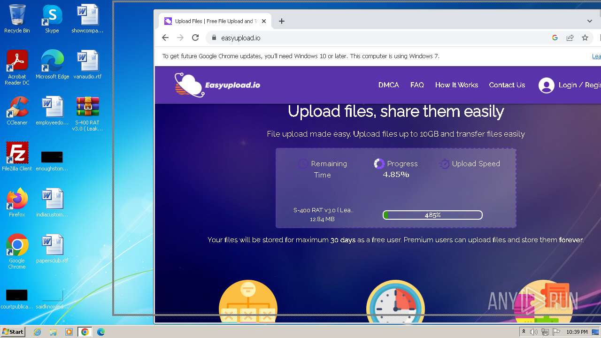This screenshot has width=601, height=338.
Task: Click Login / Register link
Action: (579, 85)
